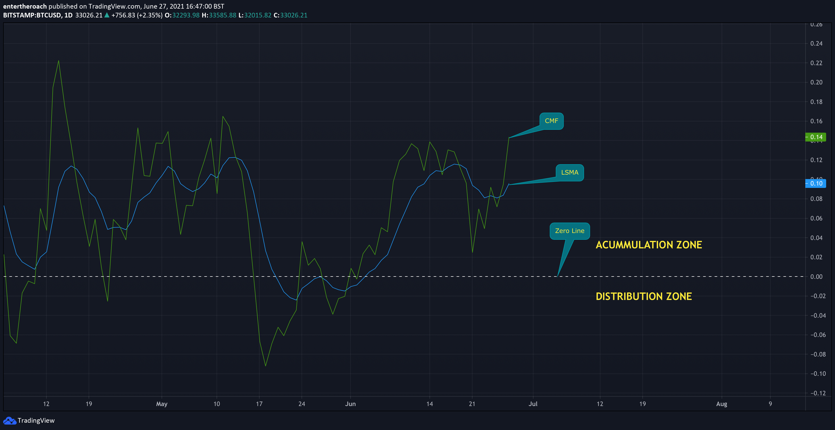Click the high price H:33585.88

coord(219,15)
